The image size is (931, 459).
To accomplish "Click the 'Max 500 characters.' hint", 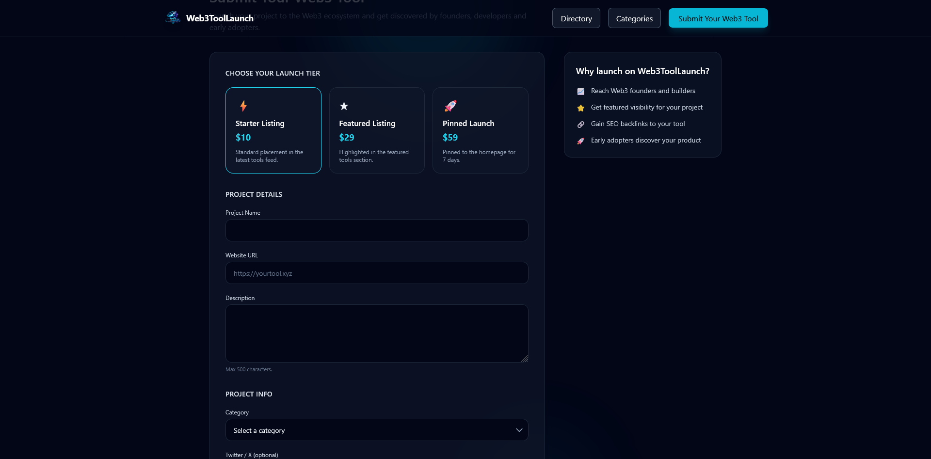I will [249, 369].
